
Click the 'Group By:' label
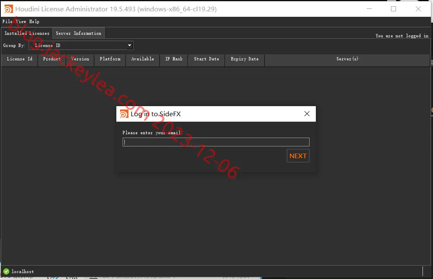tap(14, 46)
